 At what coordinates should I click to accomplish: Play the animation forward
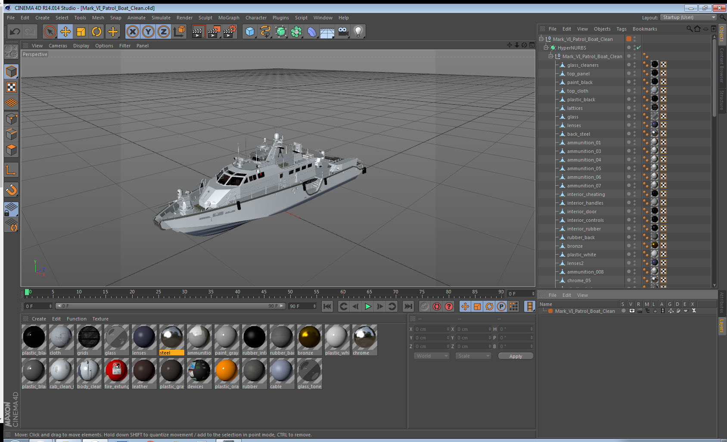pos(368,306)
